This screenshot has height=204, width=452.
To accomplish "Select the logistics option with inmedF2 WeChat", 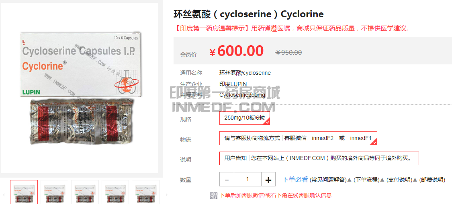I will click(299, 138).
